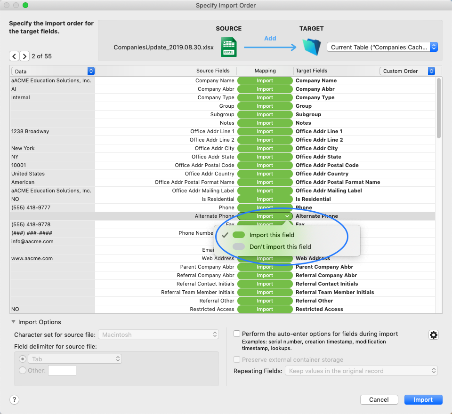Toggle the Company Abbr Import mapping

(265, 89)
